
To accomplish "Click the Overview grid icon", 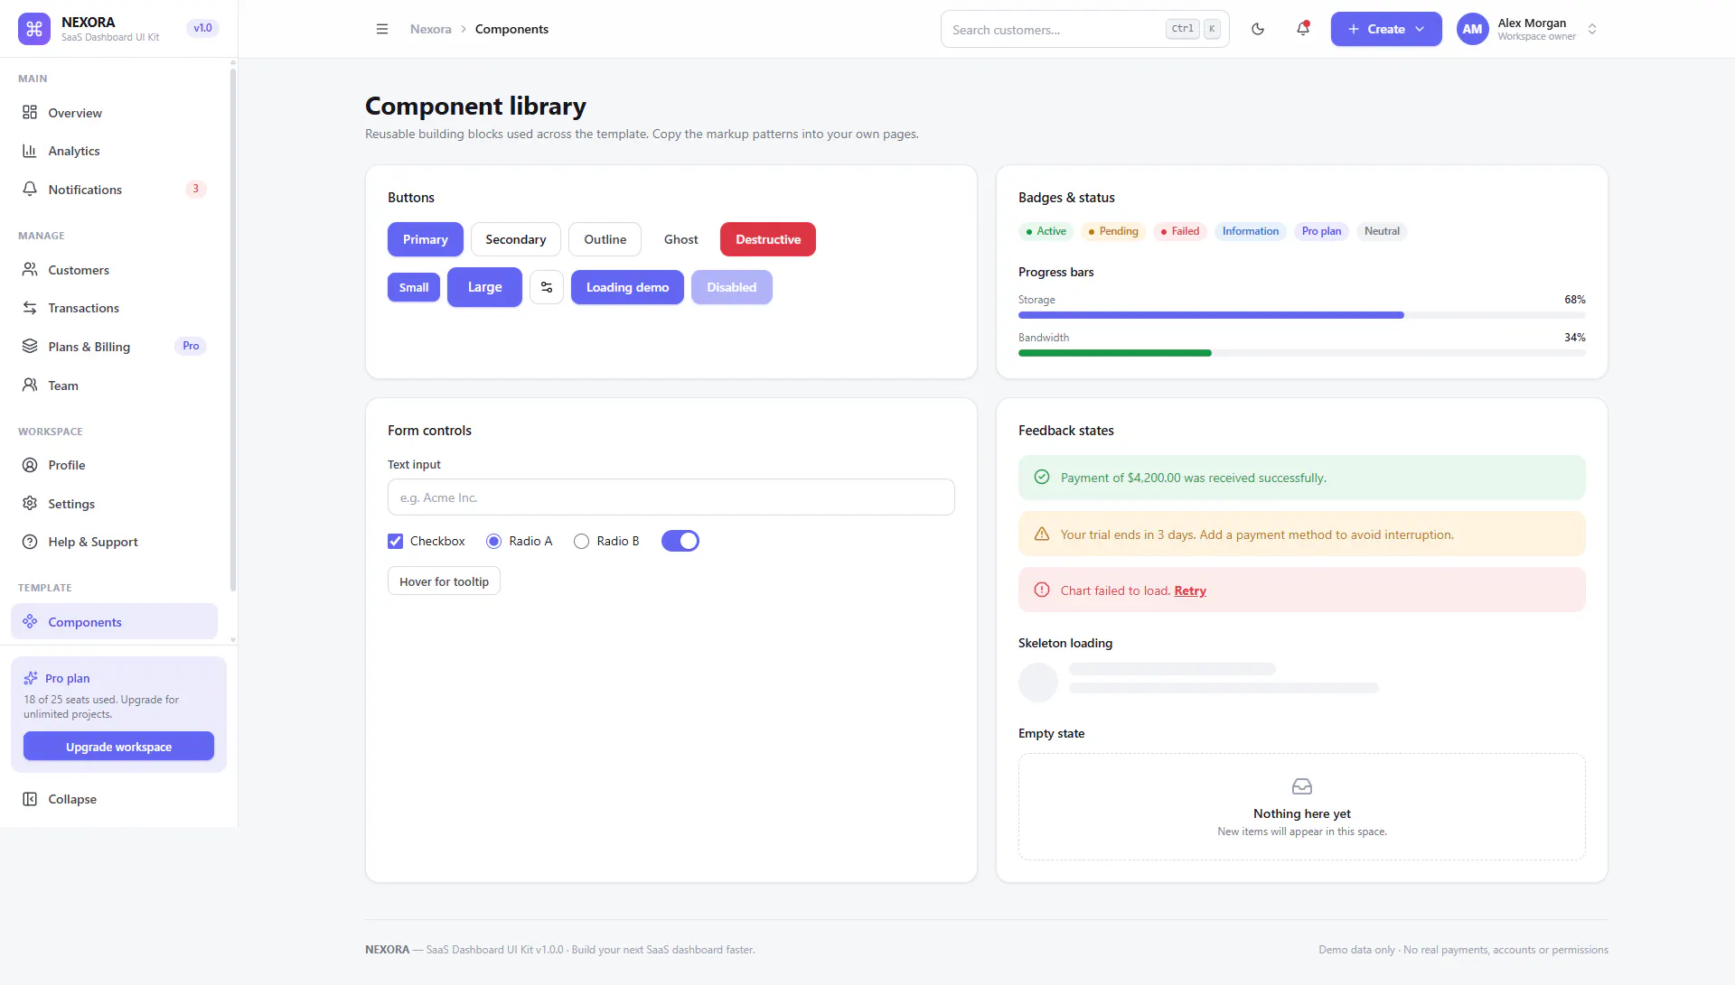I will [30, 113].
